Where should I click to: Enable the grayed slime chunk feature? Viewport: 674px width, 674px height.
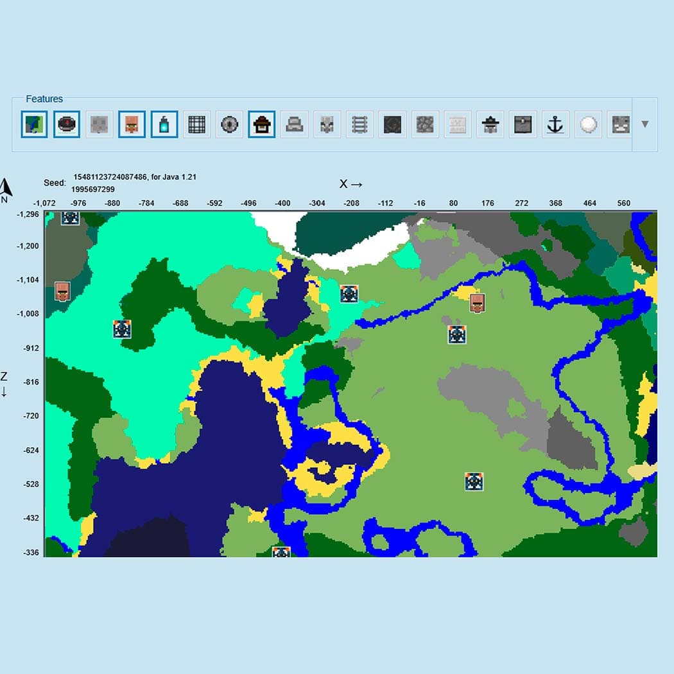pos(99,125)
